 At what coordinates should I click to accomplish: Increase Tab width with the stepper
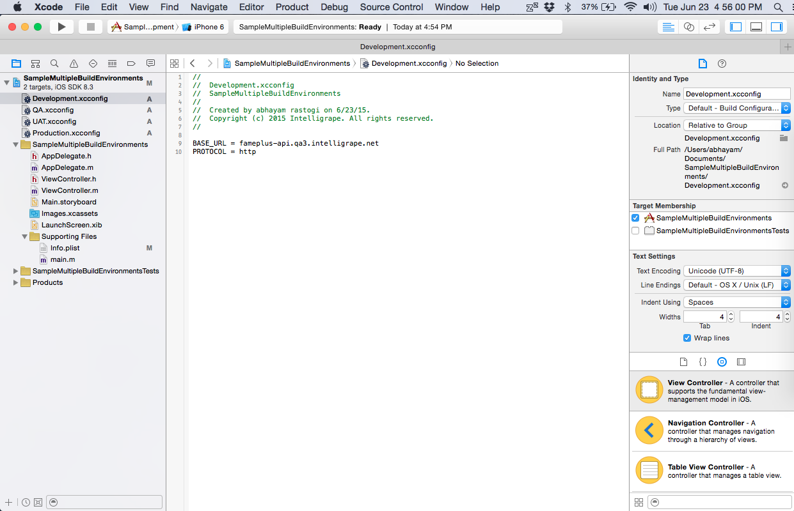pos(731,314)
